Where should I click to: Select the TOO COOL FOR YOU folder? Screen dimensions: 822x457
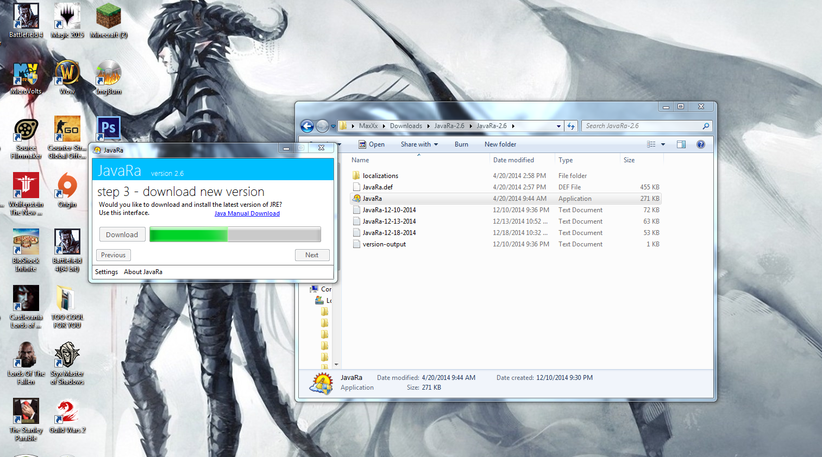(x=67, y=307)
